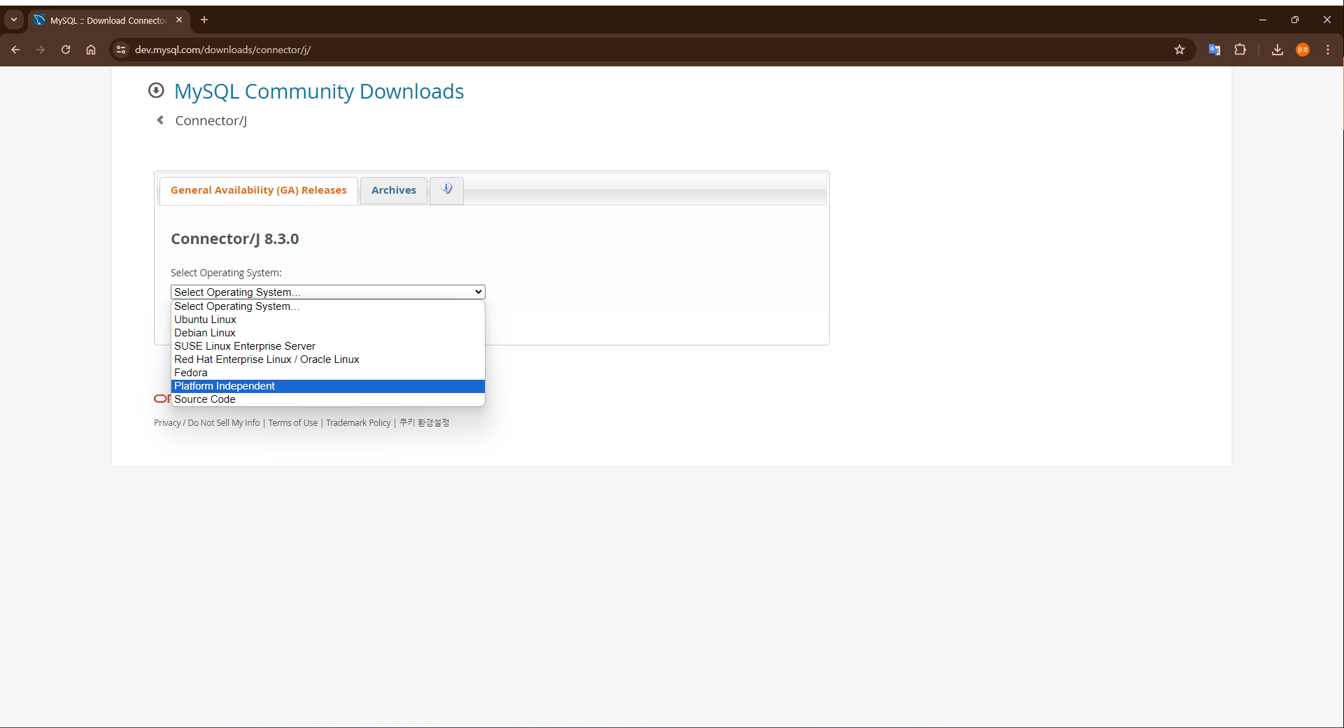Select the General Availability (GA) Releases tab
Viewport: 1344px width, 728px height.
(x=259, y=190)
